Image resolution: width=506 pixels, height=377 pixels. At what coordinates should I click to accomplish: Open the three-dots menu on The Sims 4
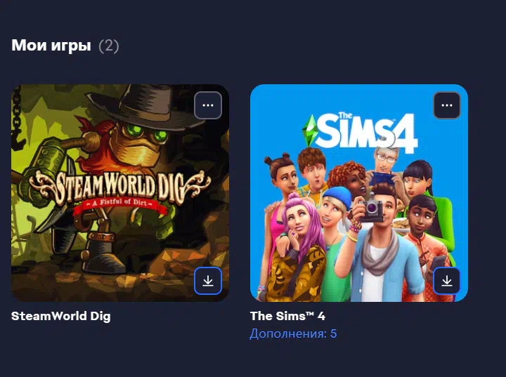(x=447, y=105)
